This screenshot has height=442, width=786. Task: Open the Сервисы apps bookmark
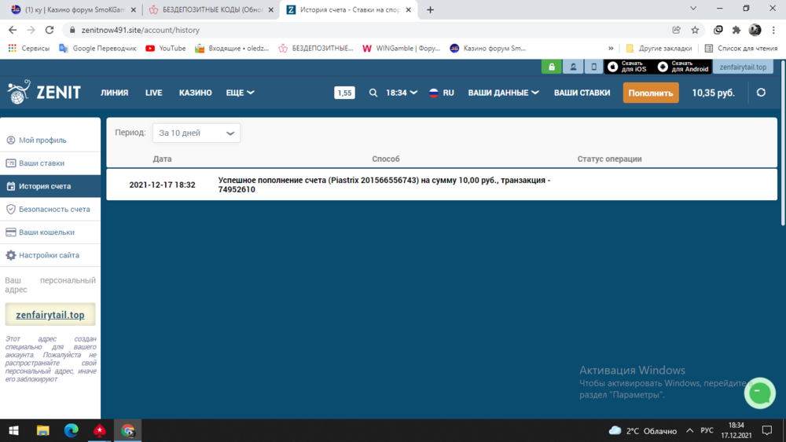point(28,48)
